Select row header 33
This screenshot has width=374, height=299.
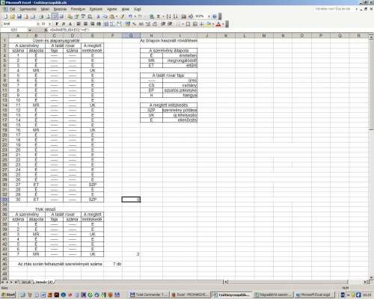4,200
